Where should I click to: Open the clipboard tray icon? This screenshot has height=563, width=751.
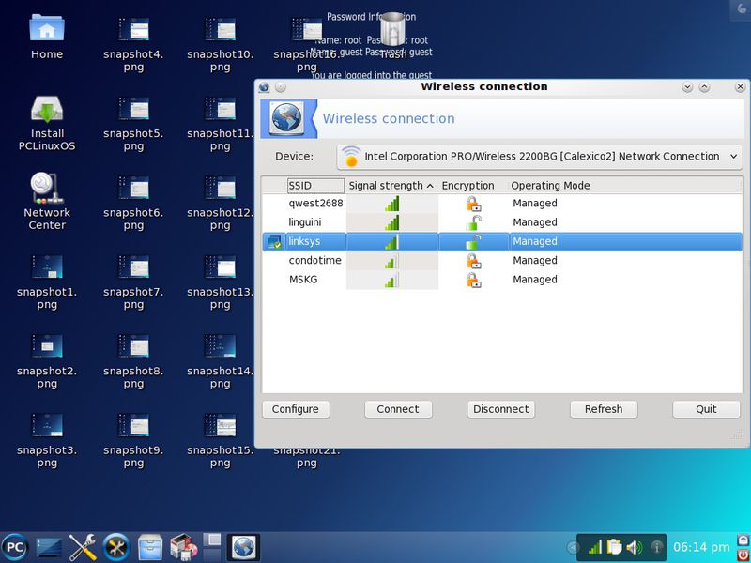(614, 547)
